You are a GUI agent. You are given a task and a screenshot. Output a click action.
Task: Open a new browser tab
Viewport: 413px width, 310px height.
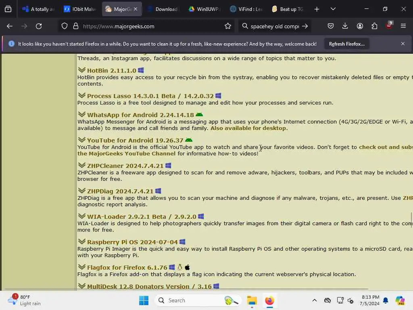317,9
